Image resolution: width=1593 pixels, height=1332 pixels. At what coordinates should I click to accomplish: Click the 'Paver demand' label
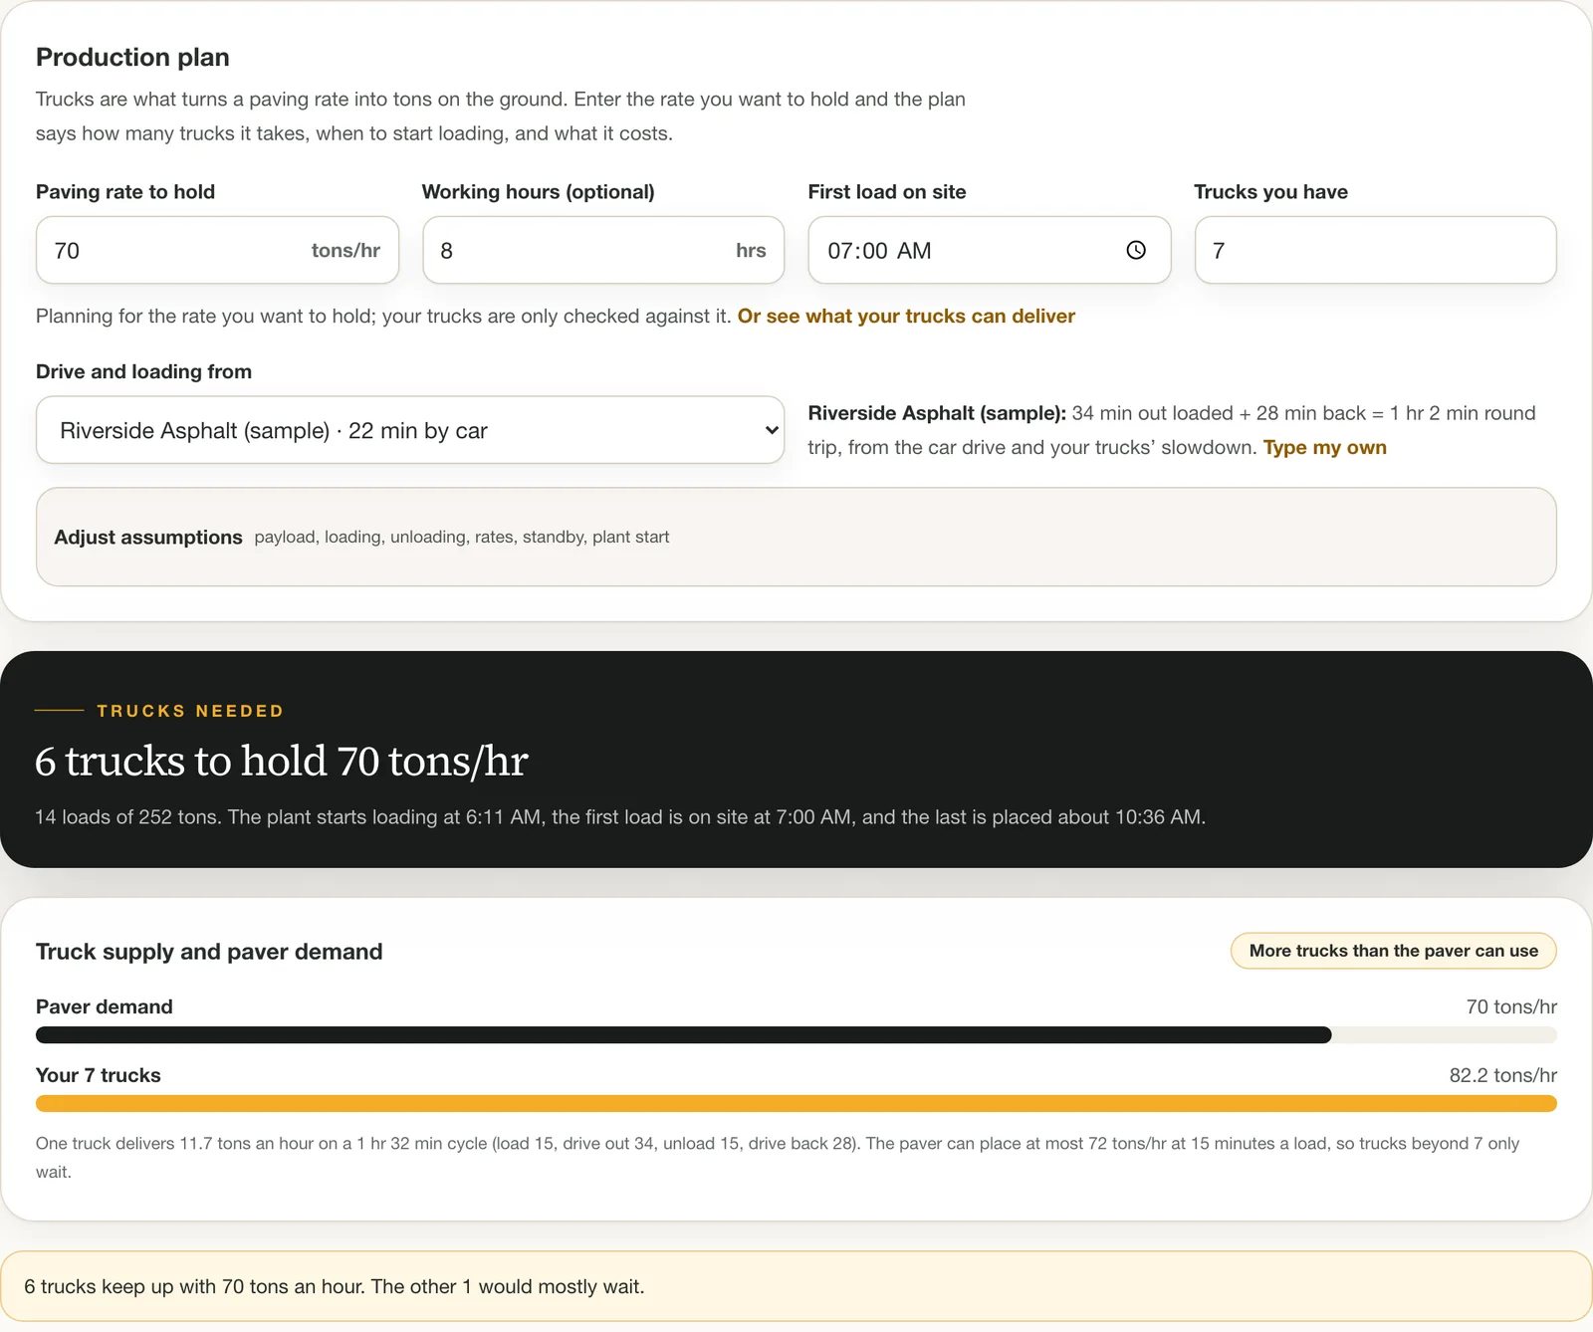(105, 1006)
